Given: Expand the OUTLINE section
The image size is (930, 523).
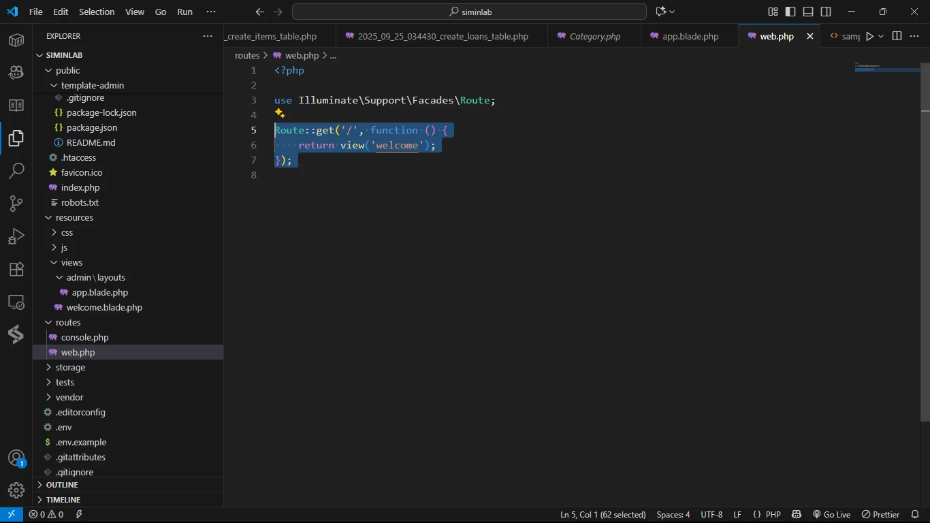Looking at the screenshot, I should pyautogui.click(x=62, y=485).
